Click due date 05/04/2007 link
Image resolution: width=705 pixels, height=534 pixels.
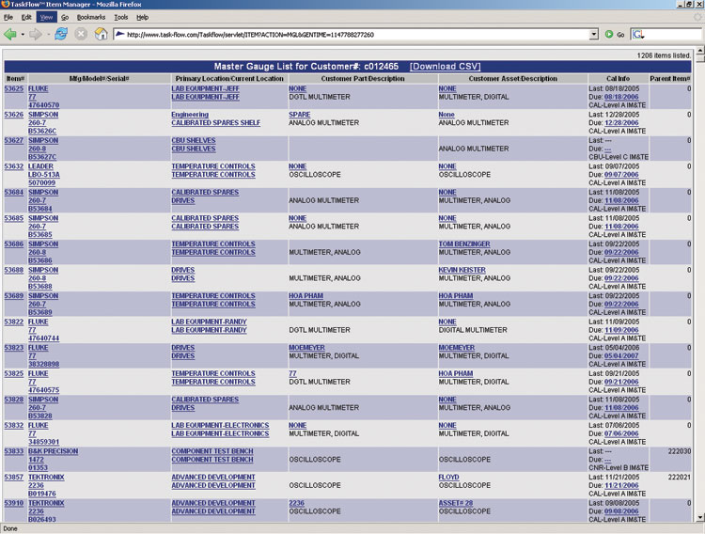click(x=621, y=356)
